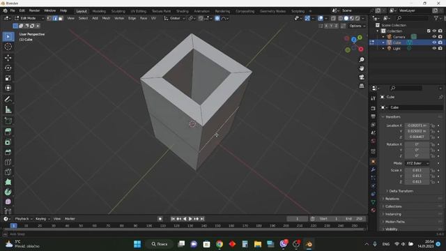
Task: Select the Extrude Region tool
Action: click(8, 132)
